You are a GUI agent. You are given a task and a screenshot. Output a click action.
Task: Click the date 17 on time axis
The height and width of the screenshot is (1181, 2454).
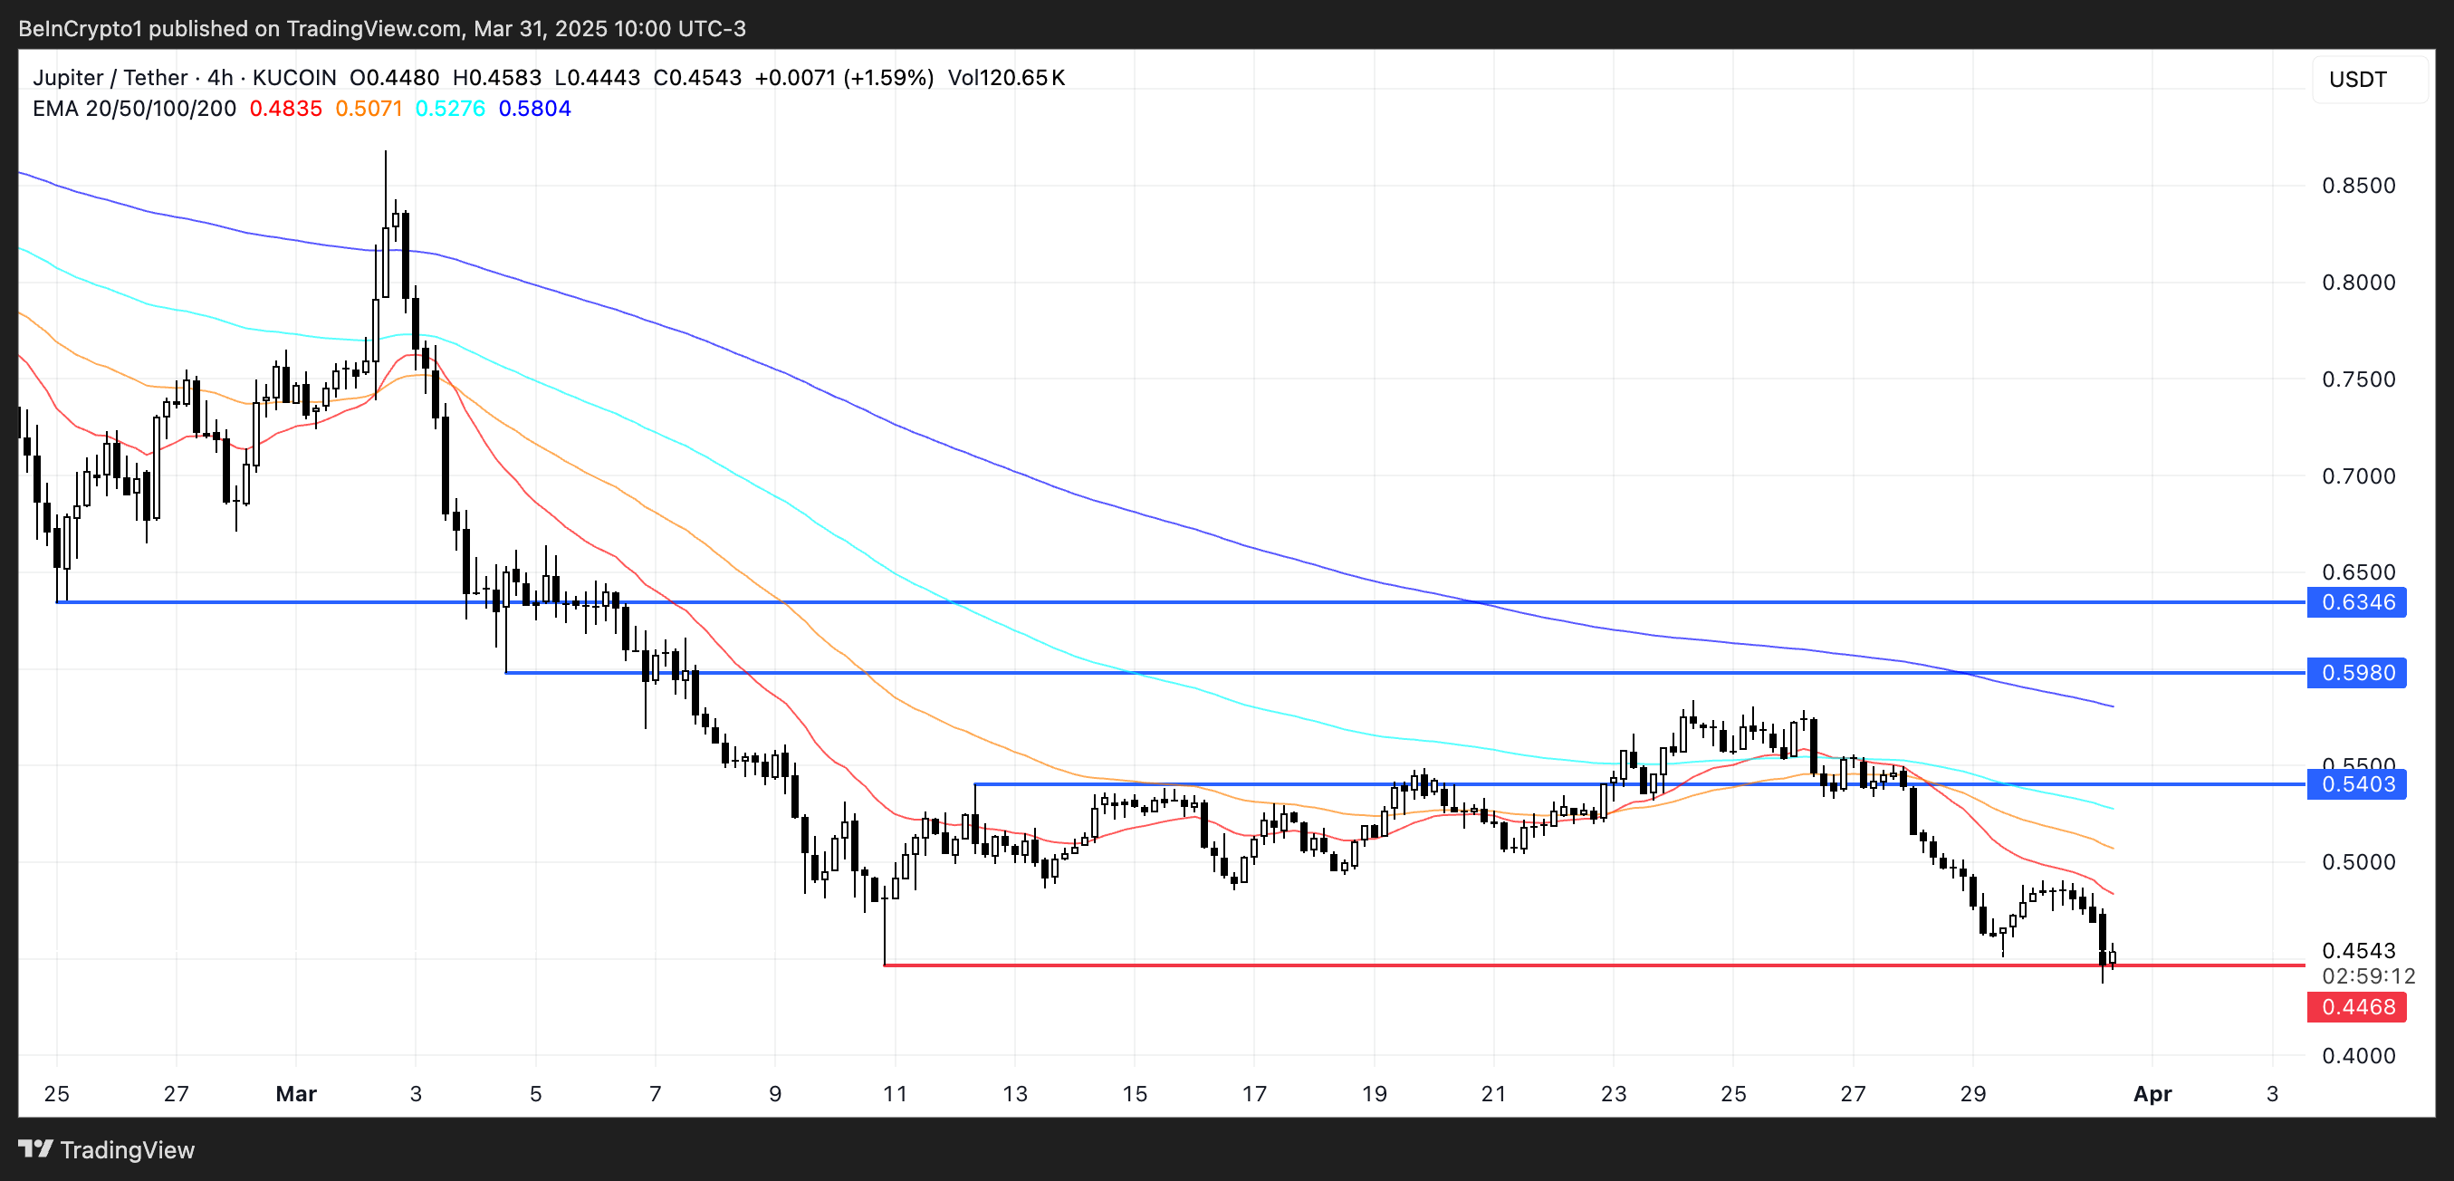tap(1253, 1093)
